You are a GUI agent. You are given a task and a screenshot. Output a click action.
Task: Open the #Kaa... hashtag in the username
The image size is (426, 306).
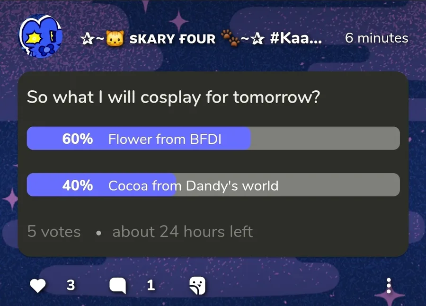296,38
